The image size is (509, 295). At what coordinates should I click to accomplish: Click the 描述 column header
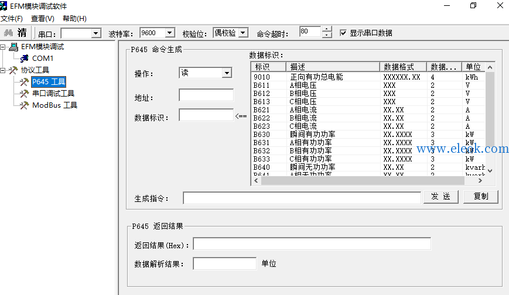tap(333, 67)
